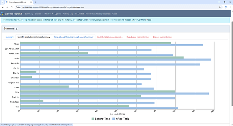Viewport: 233px width, 126px height.
Task: Click Close in the report navbar
Action: tap(114, 14)
